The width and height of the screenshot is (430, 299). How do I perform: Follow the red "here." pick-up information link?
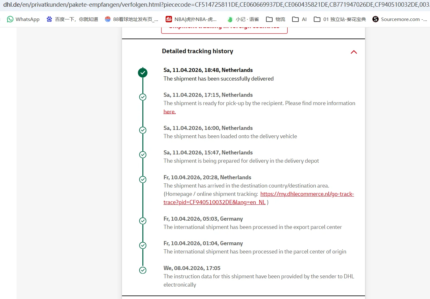tap(169, 112)
